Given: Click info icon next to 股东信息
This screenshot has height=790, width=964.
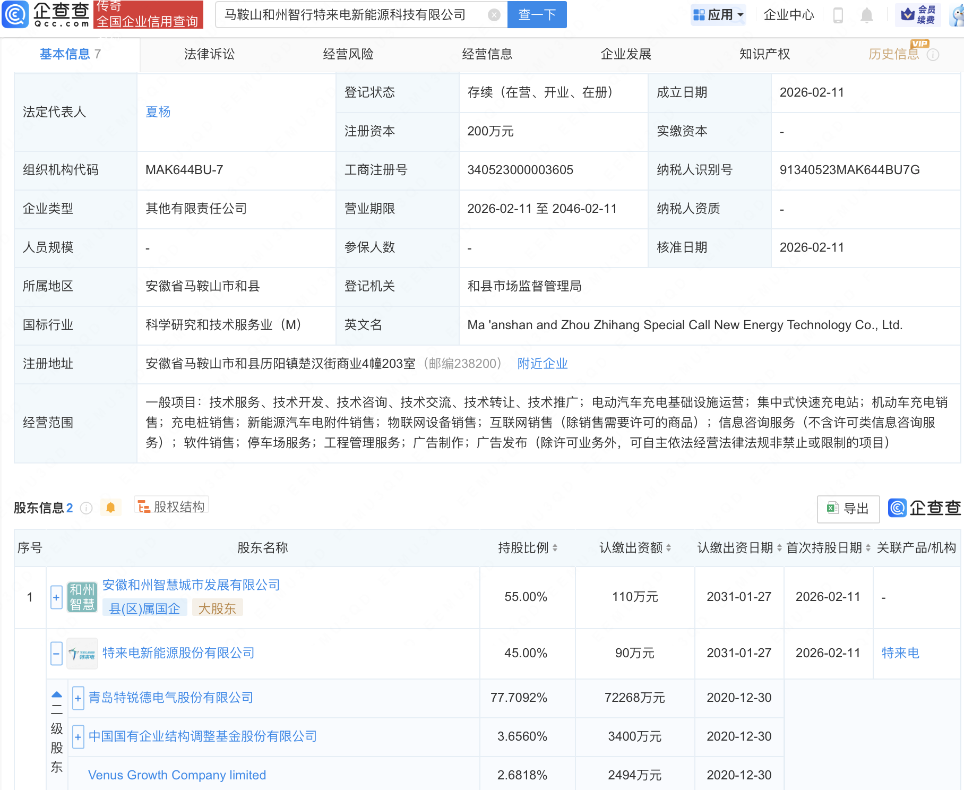Looking at the screenshot, I should (86, 508).
